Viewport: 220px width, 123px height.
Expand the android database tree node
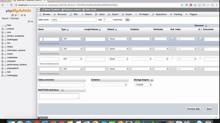[x=2, y=29]
